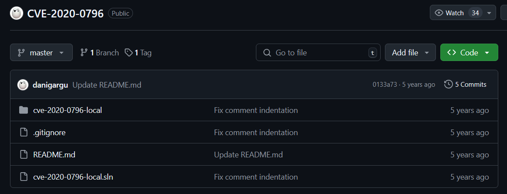Image resolution: width=507 pixels, height=194 pixels.
Task: Click the tag icon next to 1 Tag
Action: click(129, 52)
